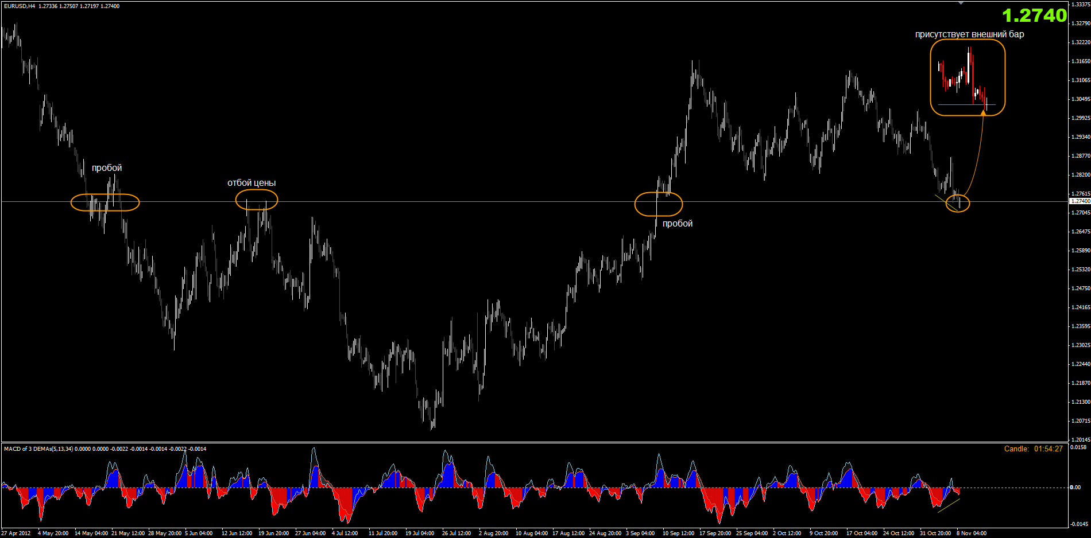Click the Candle: 01:54:27 countdown timer
Screen dimensions: 1091x538
(1034, 449)
